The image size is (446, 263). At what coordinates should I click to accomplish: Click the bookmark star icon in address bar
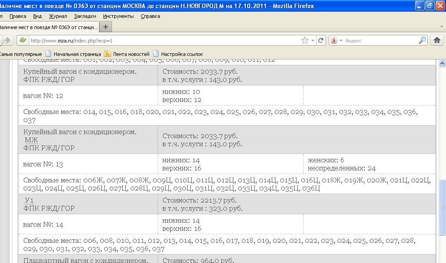(305, 41)
